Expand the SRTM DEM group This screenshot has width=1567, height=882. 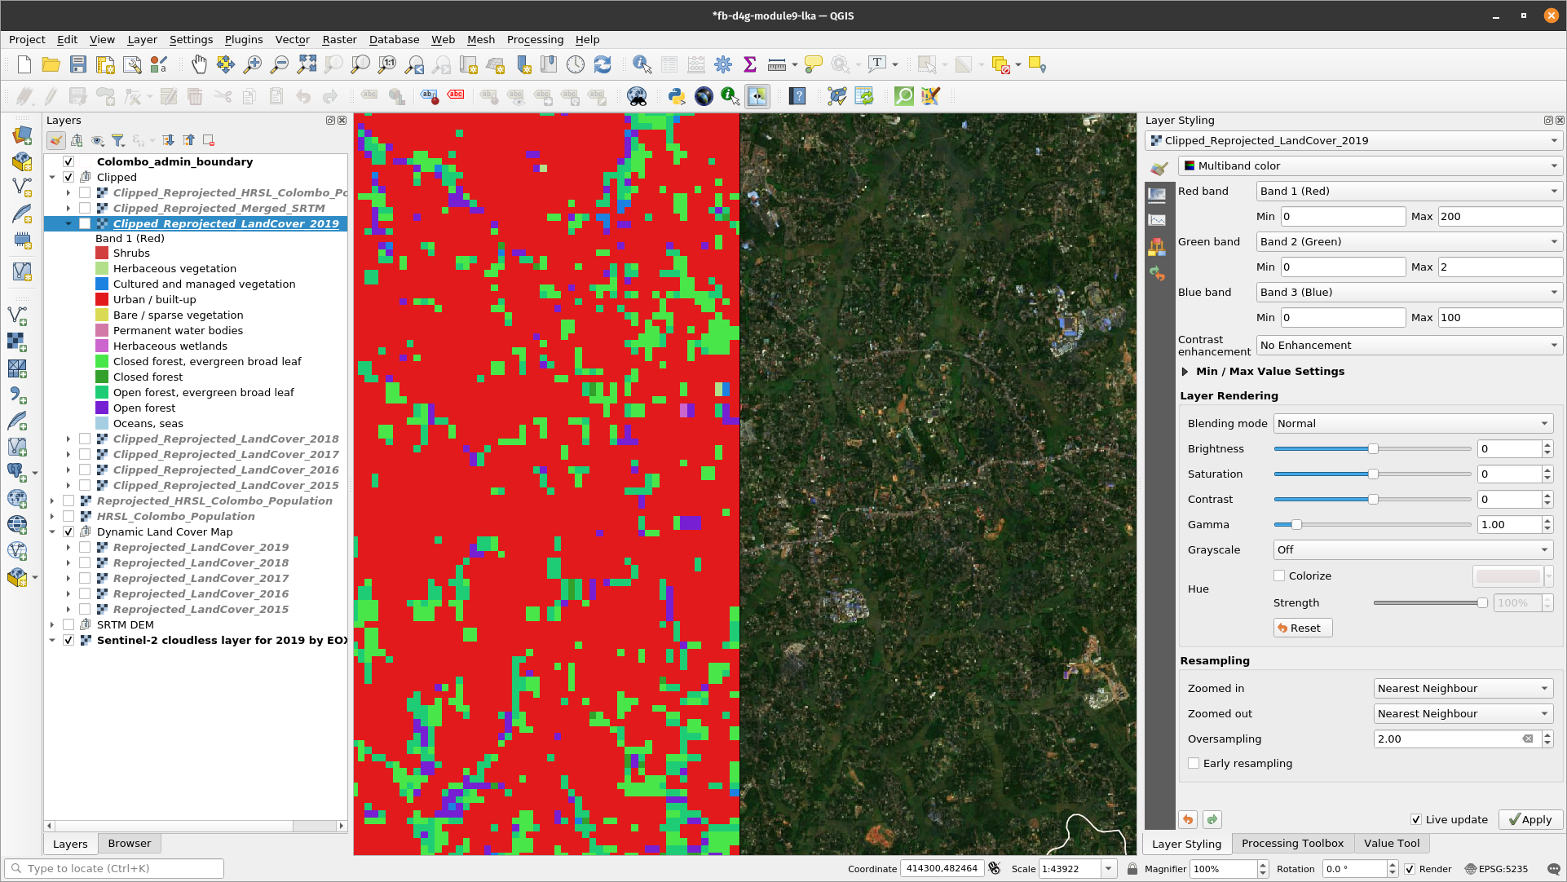52,625
